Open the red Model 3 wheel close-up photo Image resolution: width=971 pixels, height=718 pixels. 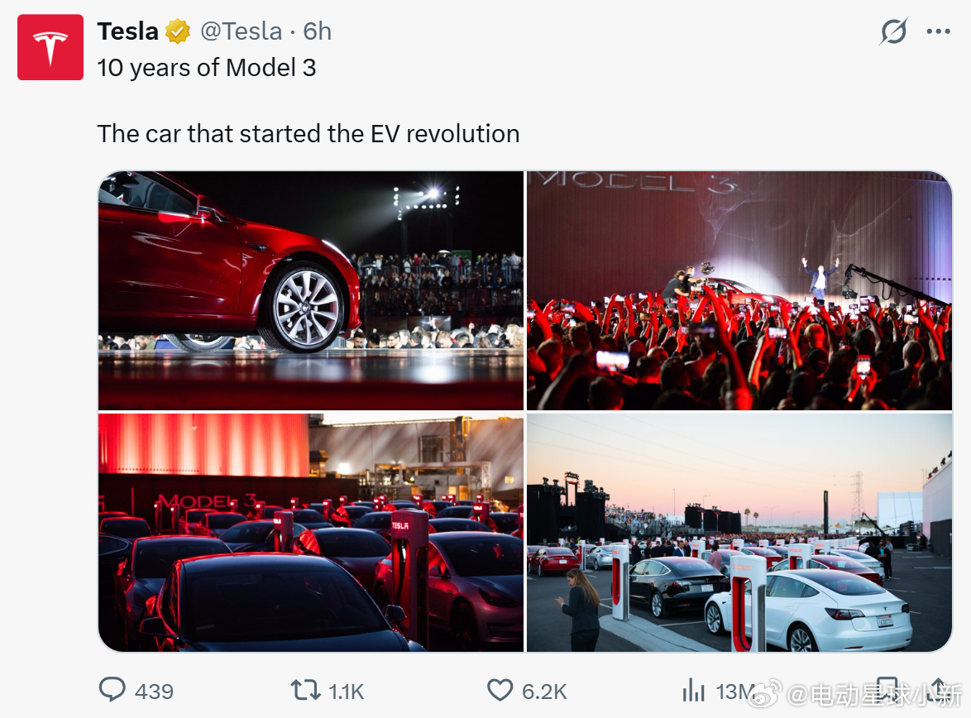311,290
